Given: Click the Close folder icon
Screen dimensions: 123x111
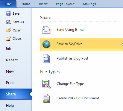Looking at the screenshot, I should [x=8, y=39].
